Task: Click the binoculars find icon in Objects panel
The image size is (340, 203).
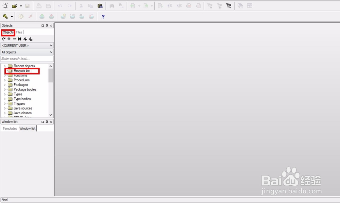Action: pos(20,39)
